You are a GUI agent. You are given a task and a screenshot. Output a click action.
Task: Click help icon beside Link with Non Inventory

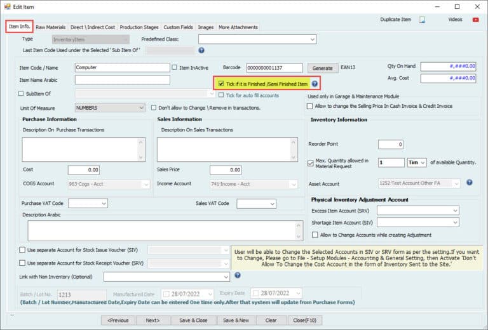pyautogui.click(x=237, y=275)
